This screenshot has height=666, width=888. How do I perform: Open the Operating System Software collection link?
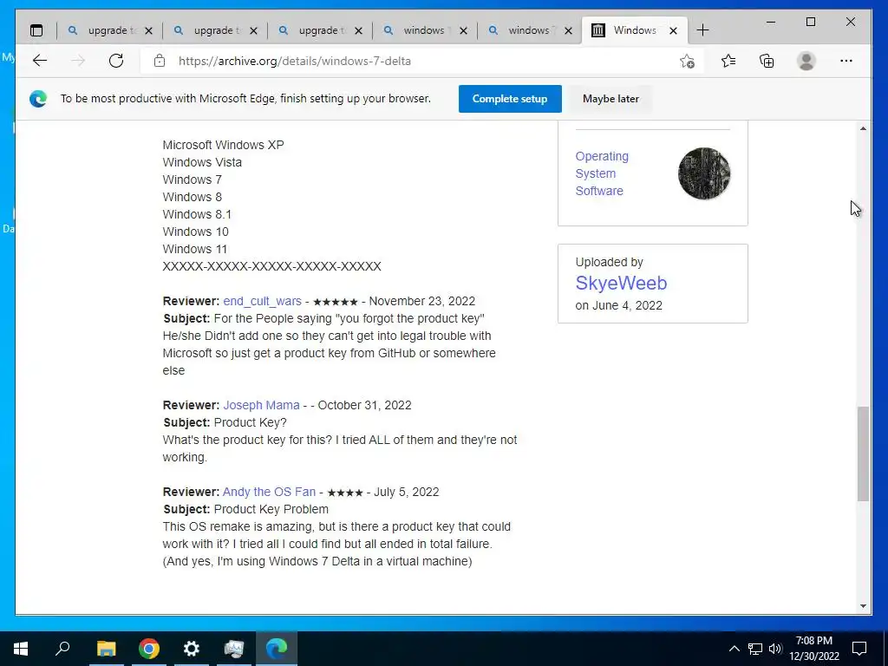(x=602, y=173)
